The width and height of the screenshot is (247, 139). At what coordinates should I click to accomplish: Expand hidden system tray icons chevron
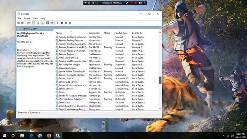coord(223,136)
